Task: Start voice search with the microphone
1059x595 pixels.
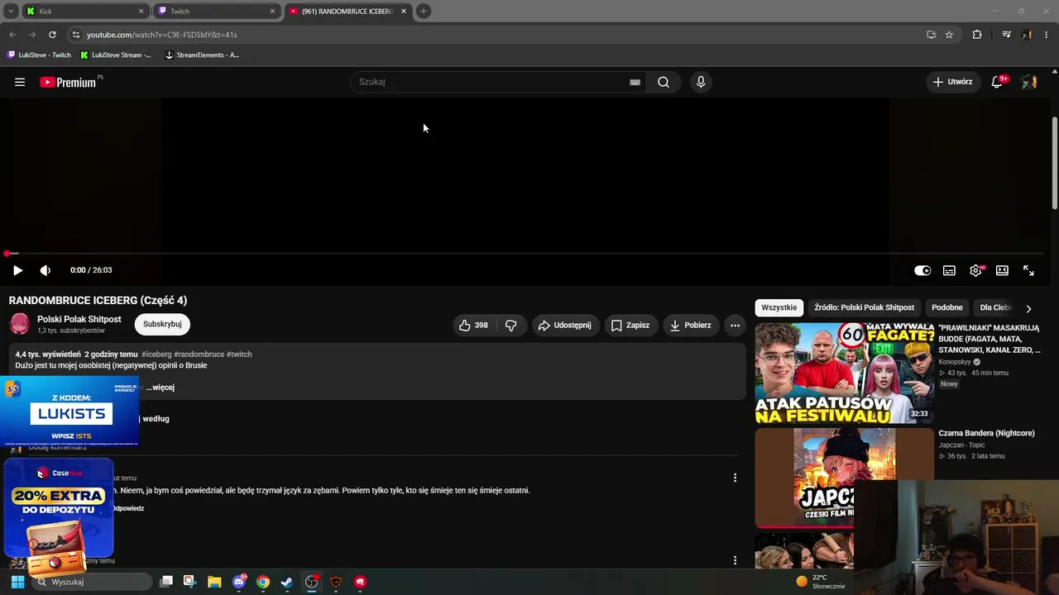Action: [x=701, y=82]
